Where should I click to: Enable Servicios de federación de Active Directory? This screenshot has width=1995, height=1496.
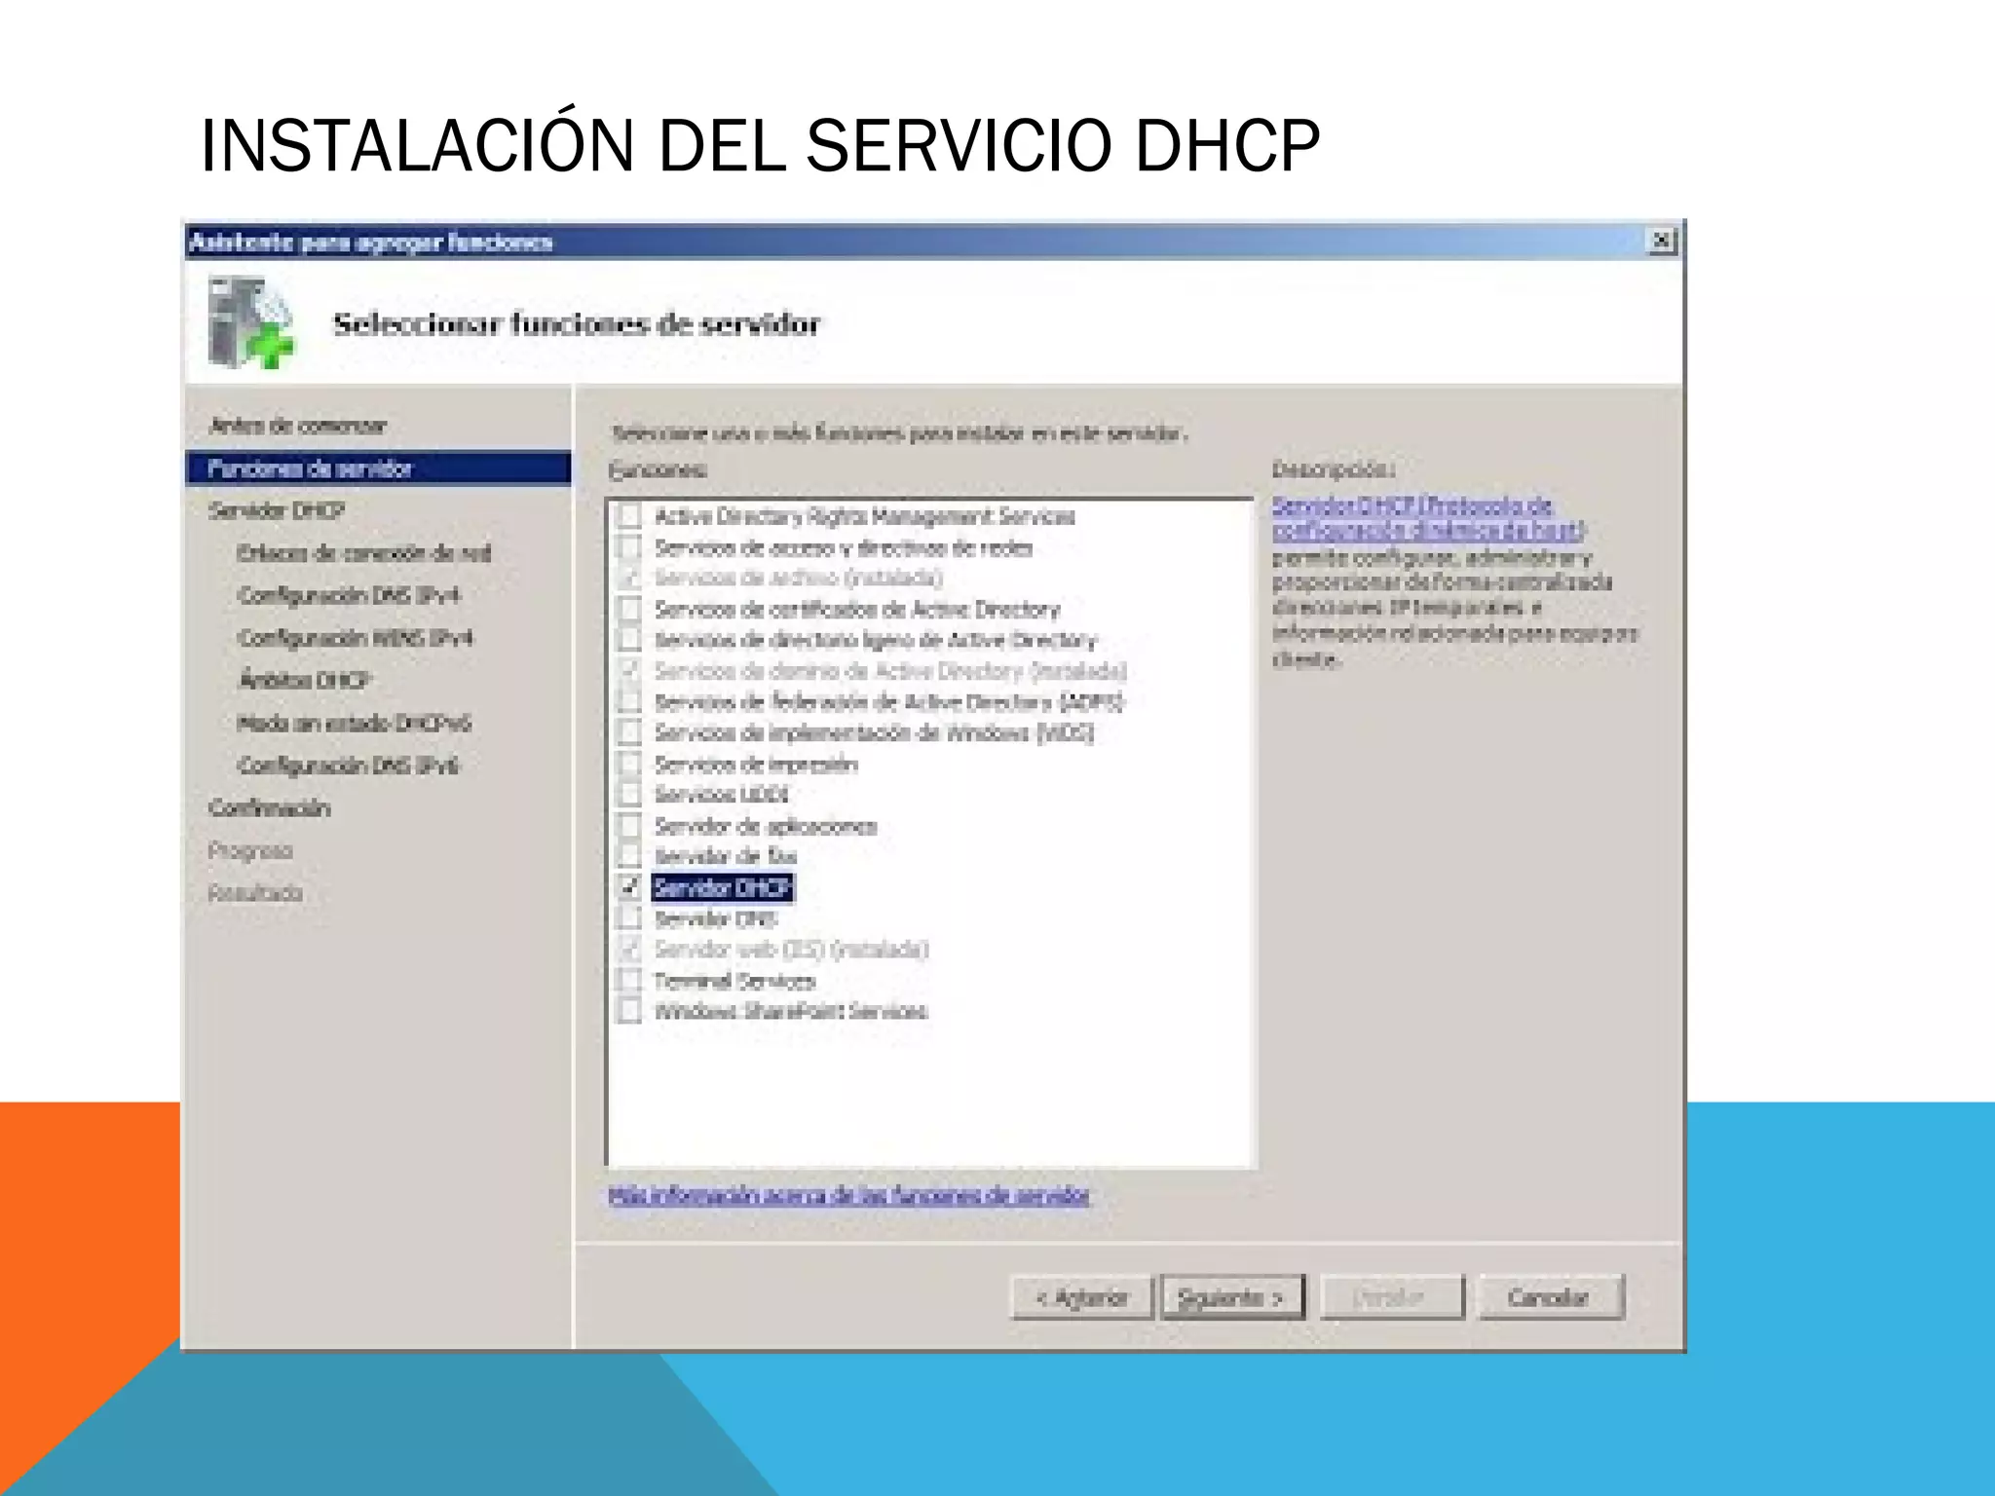click(630, 702)
